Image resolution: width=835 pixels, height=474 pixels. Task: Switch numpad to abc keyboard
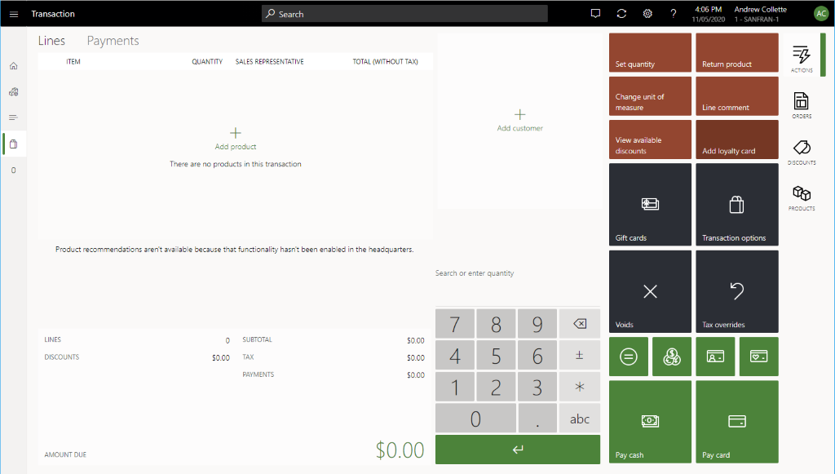coord(580,418)
